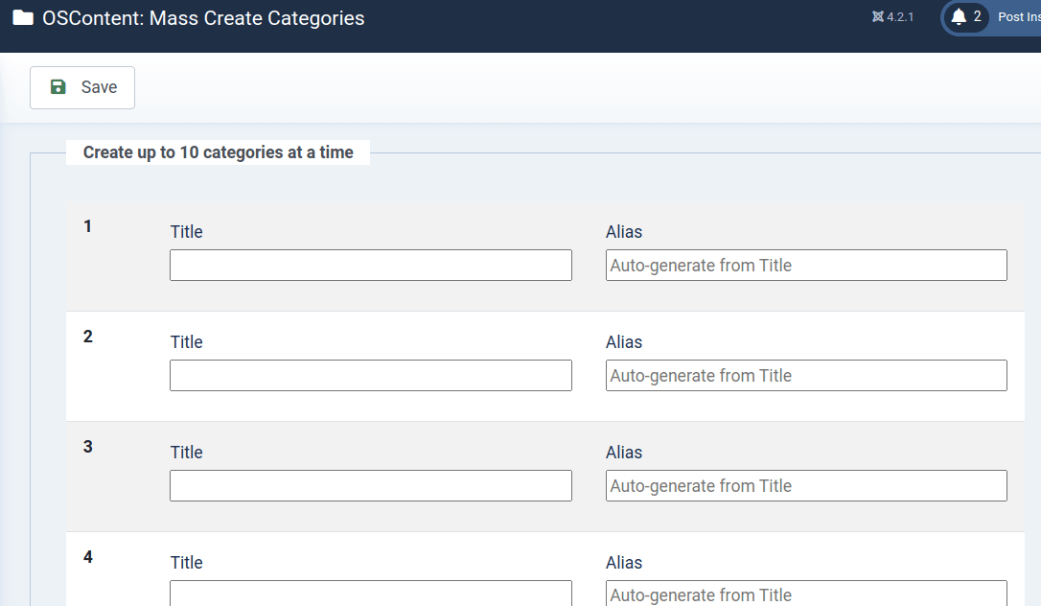Viewport: 1041px width, 606px height.
Task: Click the Joomla logo next to version number
Action: point(877,17)
